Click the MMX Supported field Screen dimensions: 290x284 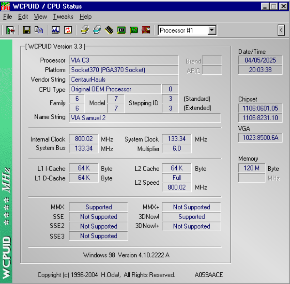[98, 207]
